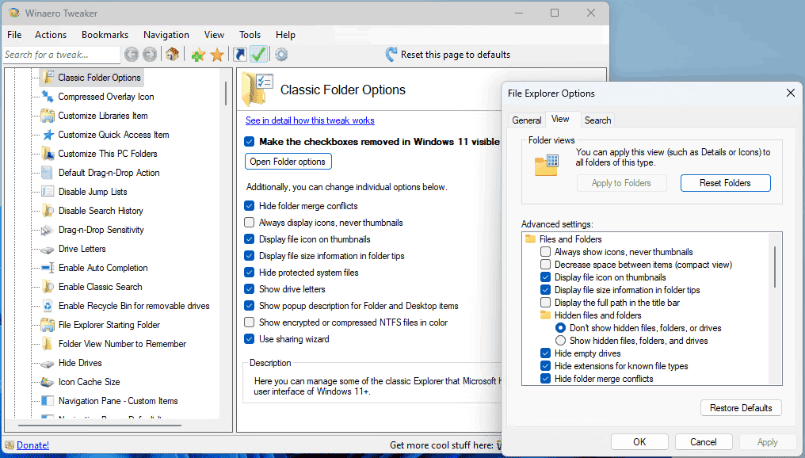This screenshot has width=805, height=458.
Task: Select 'Show hidden files, folders, and drives'
Action: 561,341
